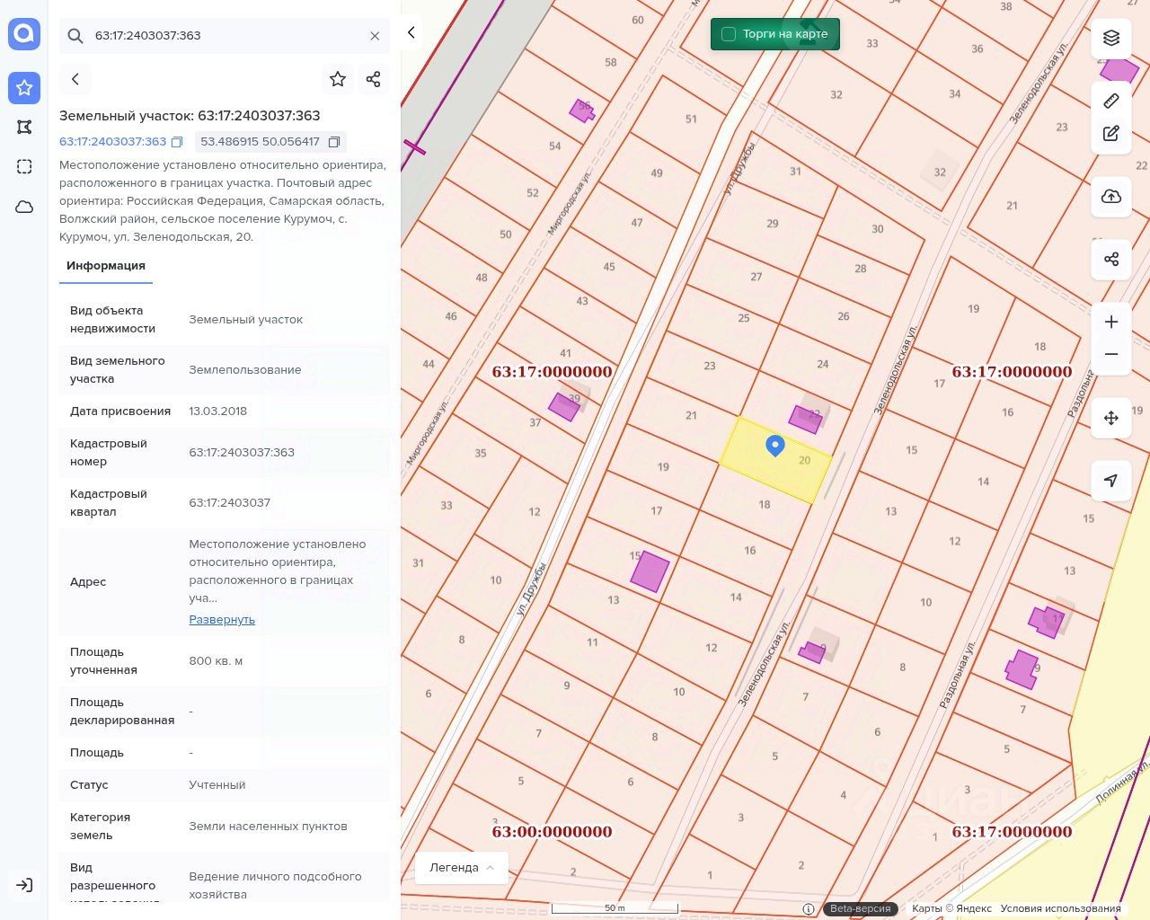The height and width of the screenshot is (920, 1150).
Task: Select the edit drawing tool on map
Action: coord(1111,133)
